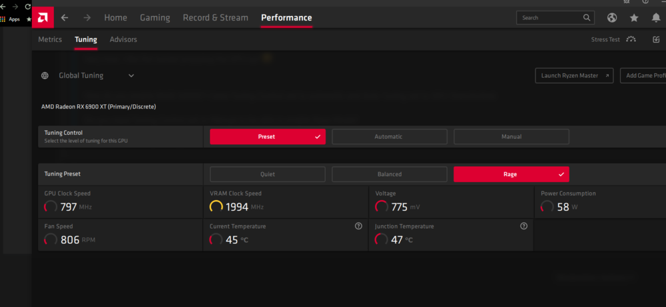Open the Performance tab
Screen dimensions: 666x307
click(x=286, y=18)
